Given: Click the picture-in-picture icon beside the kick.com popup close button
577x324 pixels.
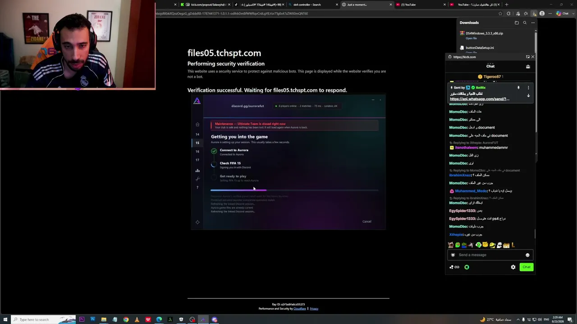Looking at the screenshot, I should 527,57.
